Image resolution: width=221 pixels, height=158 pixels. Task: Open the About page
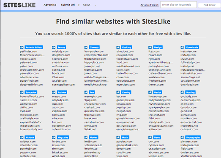pyautogui.click(x=87, y=5)
